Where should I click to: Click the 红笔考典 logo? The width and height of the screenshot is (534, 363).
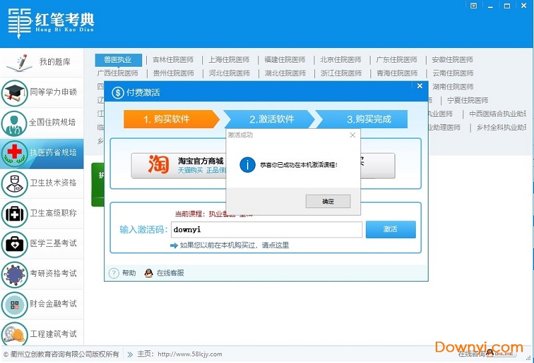51,23
